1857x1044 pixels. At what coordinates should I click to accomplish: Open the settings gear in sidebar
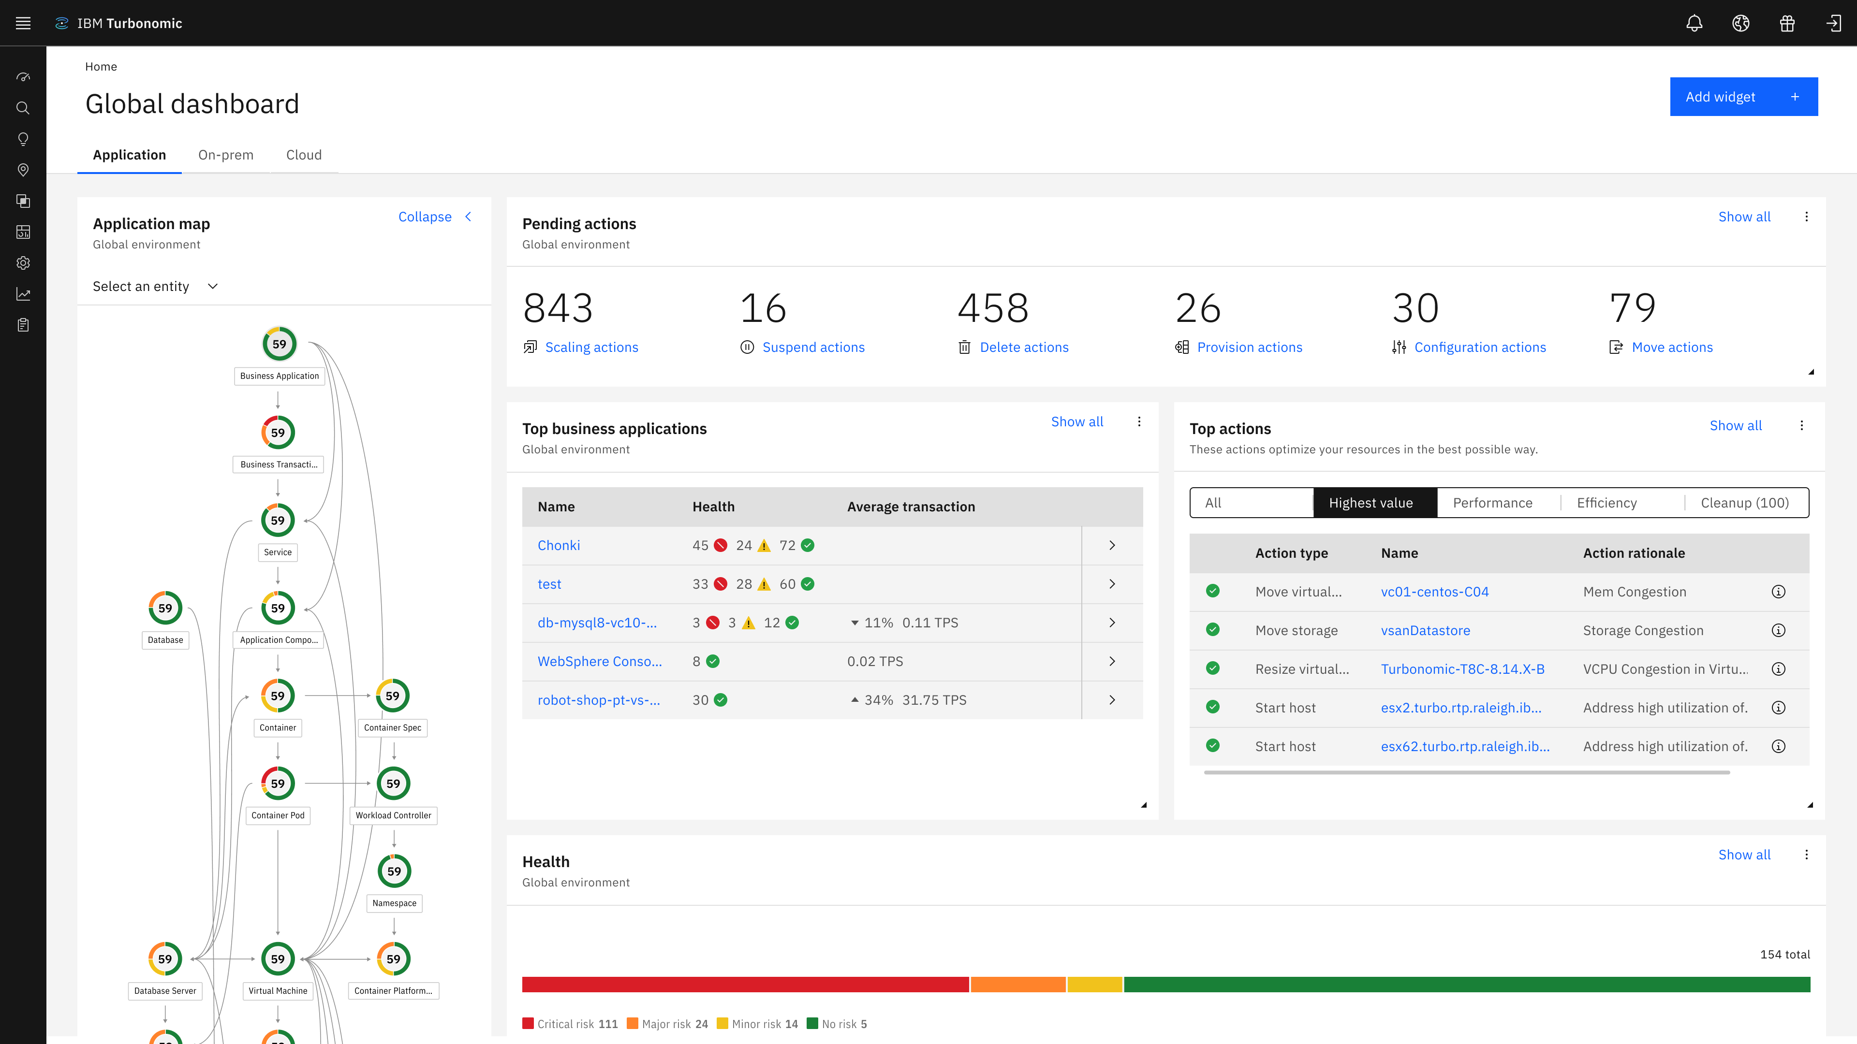(x=23, y=263)
